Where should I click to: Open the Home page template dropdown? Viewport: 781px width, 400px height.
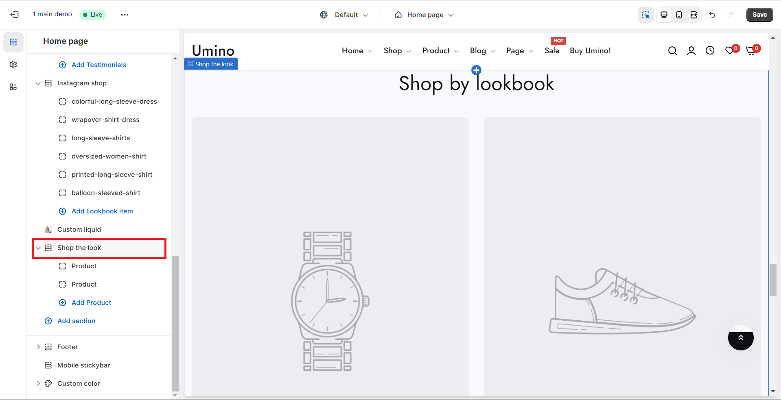[x=424, y=15]
